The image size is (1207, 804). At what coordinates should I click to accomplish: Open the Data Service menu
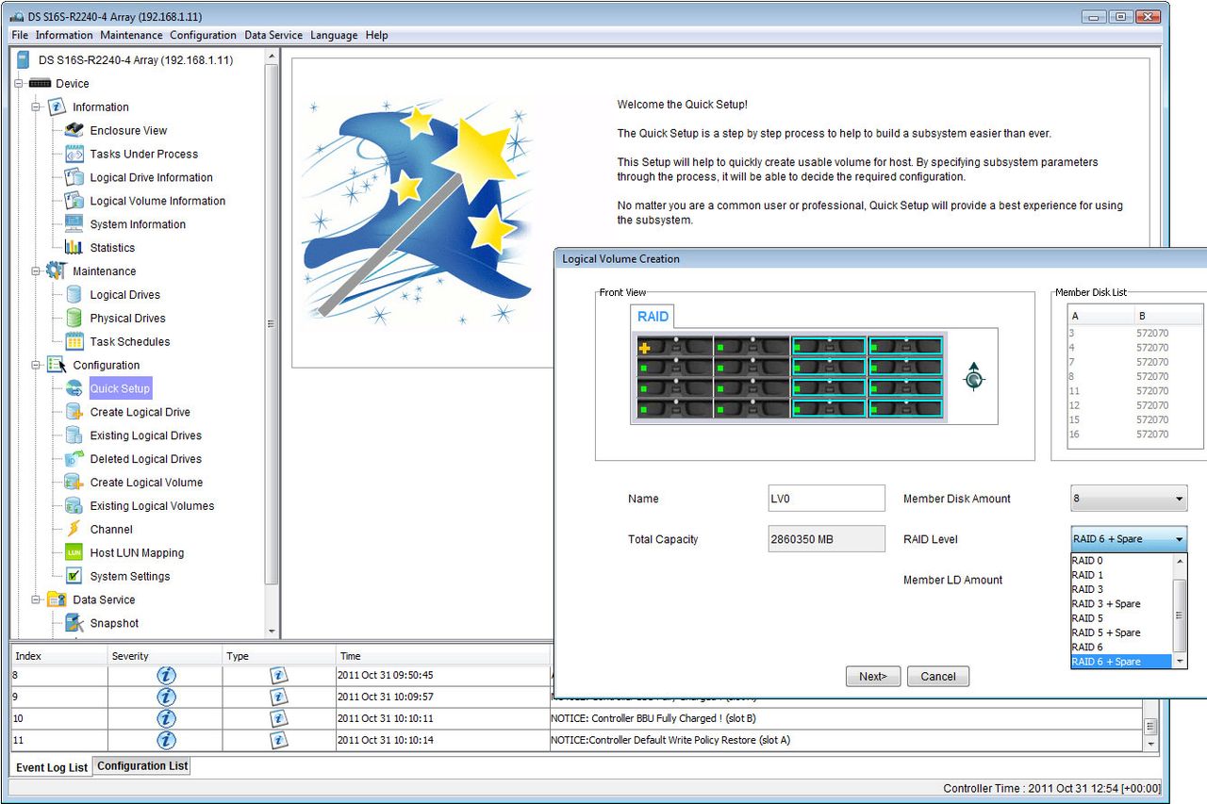(273, 35)
